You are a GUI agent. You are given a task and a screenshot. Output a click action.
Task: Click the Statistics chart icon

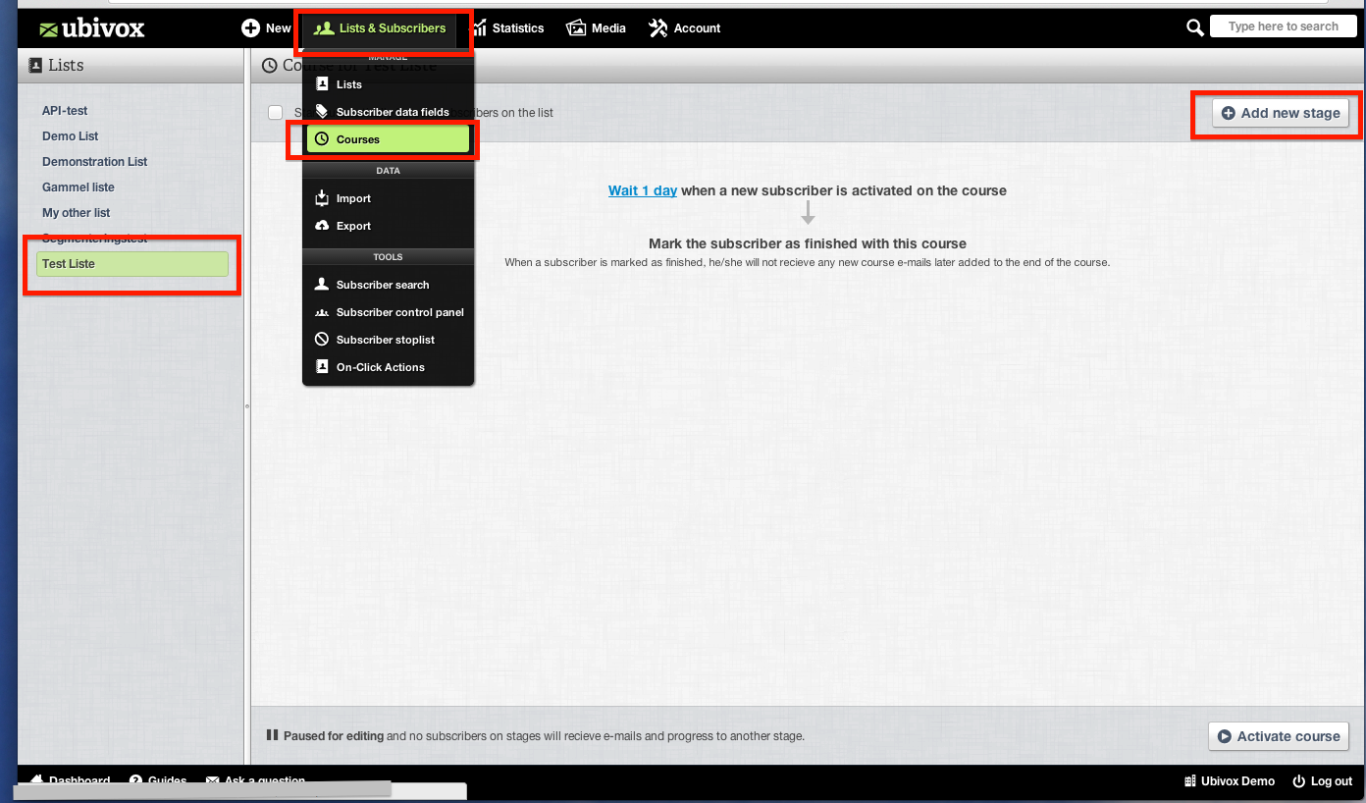480,28
